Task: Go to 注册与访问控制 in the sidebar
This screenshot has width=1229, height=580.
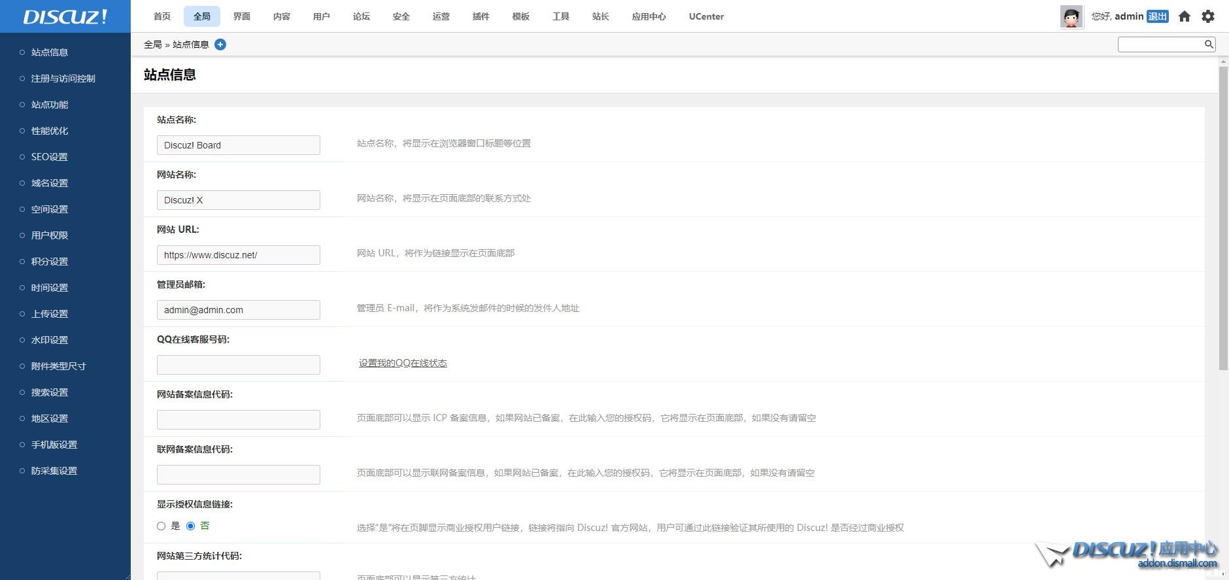Action: (63, 78)
